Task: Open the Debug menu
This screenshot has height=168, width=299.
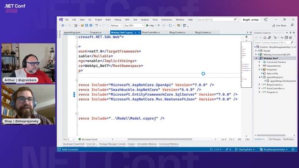Action: pyautogui.click(x=118, y=20)
